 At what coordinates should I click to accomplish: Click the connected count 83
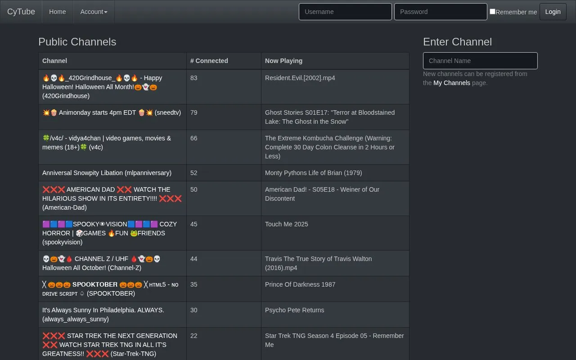194,78
